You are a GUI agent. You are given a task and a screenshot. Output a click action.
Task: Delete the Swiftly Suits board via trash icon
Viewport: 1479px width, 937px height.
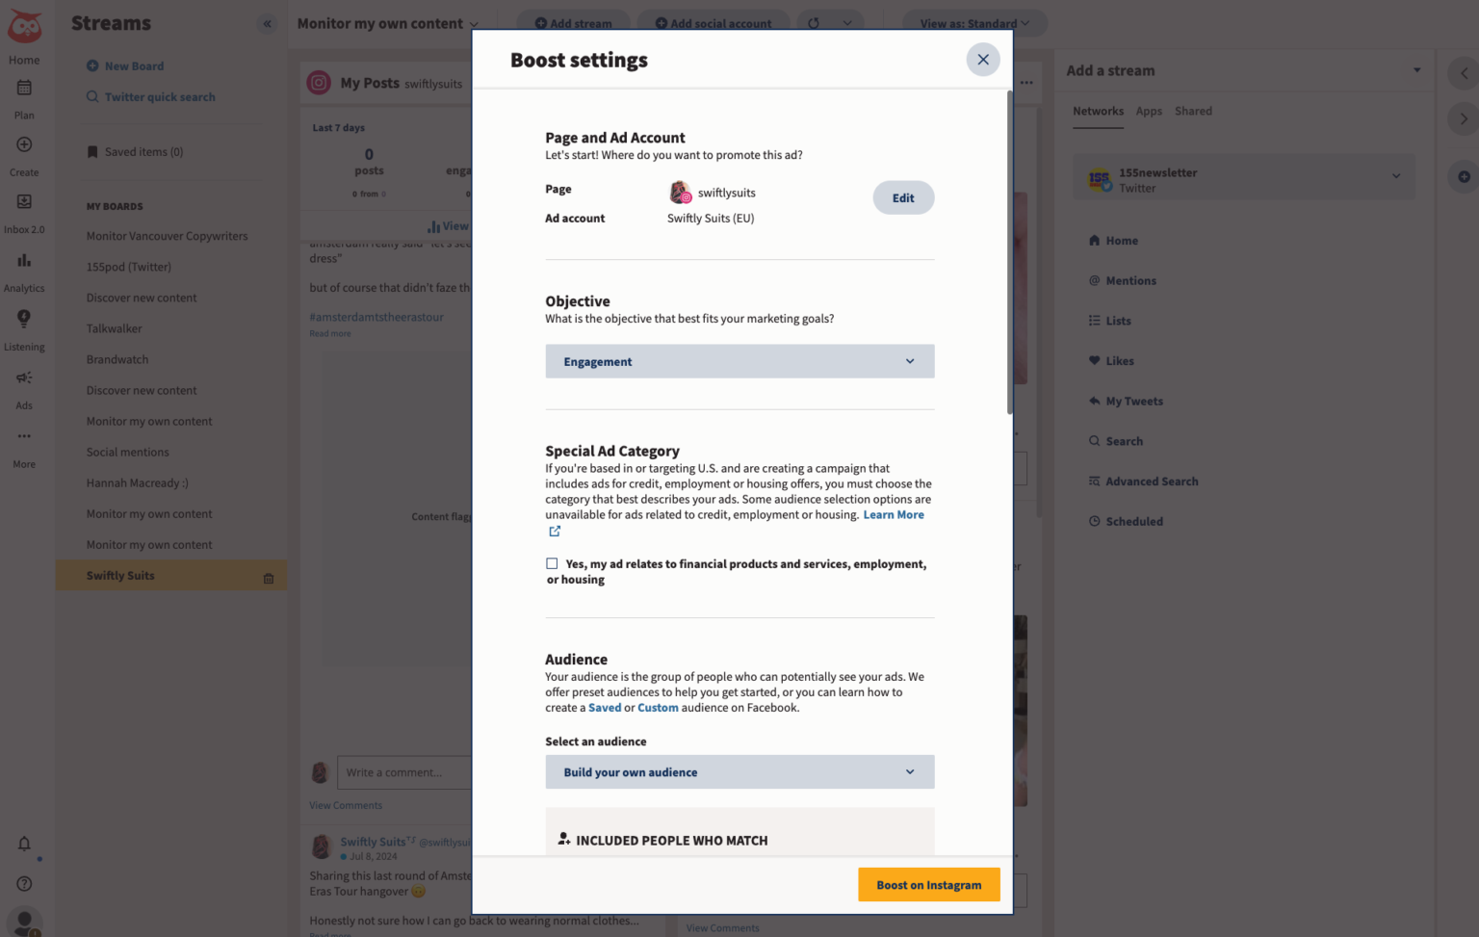pyautogui.click(x=268, y=575)
